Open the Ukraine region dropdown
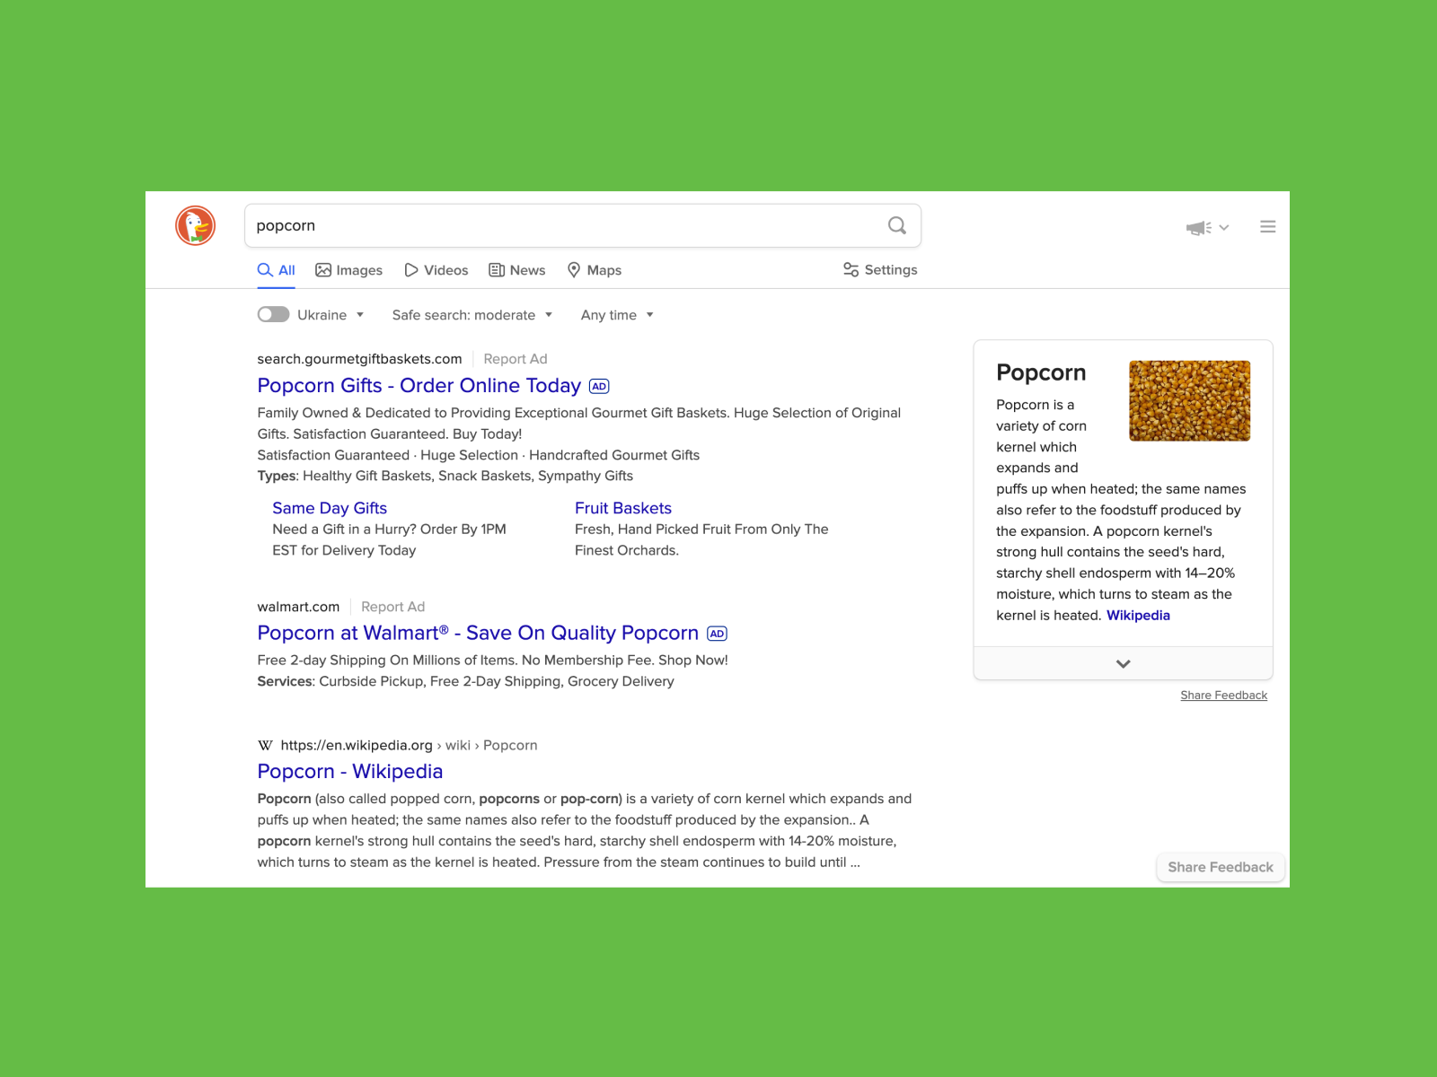 331,315
